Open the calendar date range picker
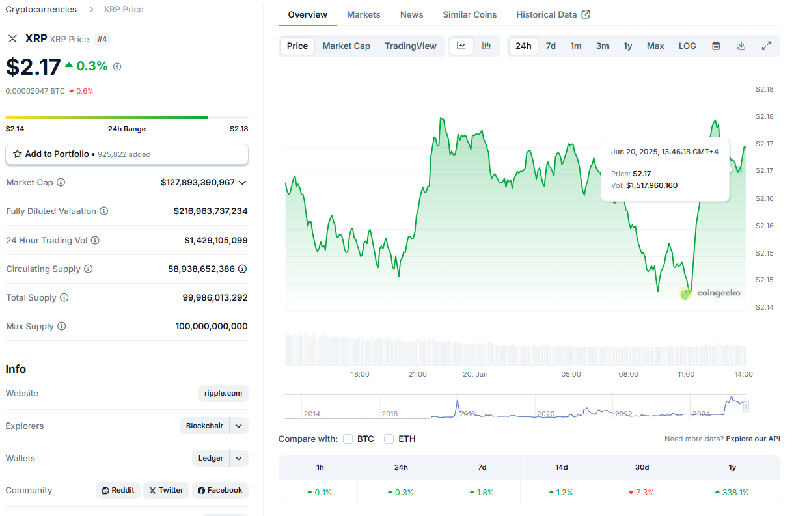Viewport: 794px width, 516px height. point(716,46)
